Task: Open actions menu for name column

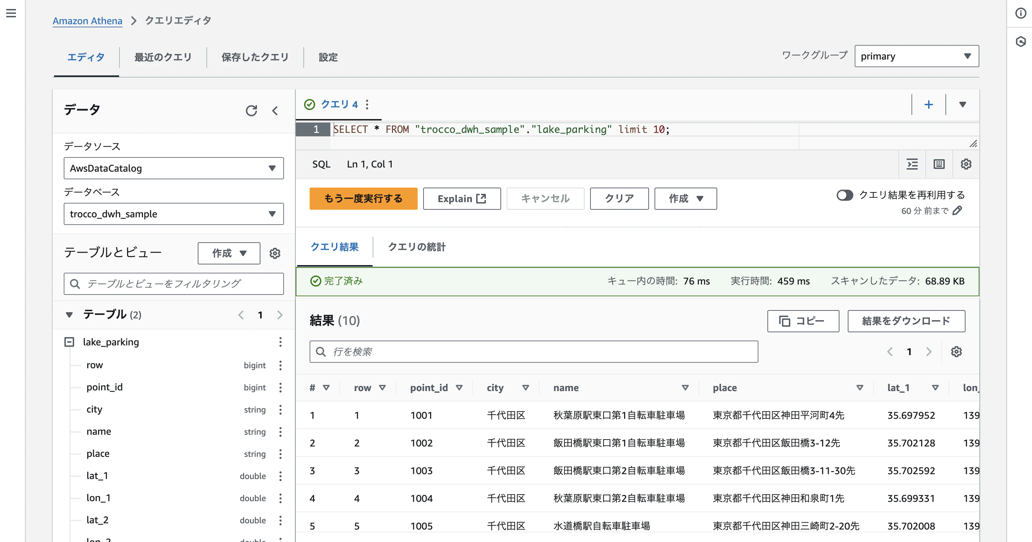Action: point(281,432)
